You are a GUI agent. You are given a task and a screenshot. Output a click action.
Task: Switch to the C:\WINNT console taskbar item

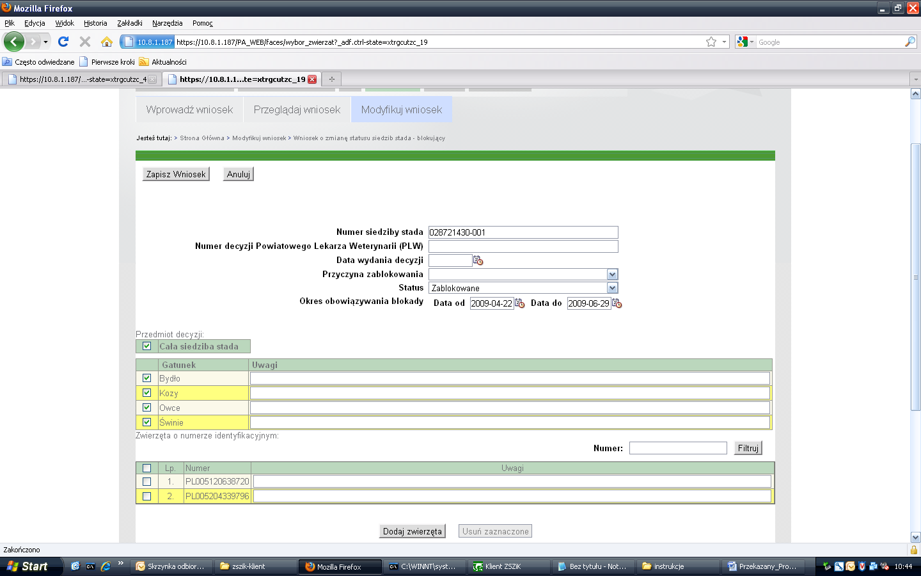[424, 566]
